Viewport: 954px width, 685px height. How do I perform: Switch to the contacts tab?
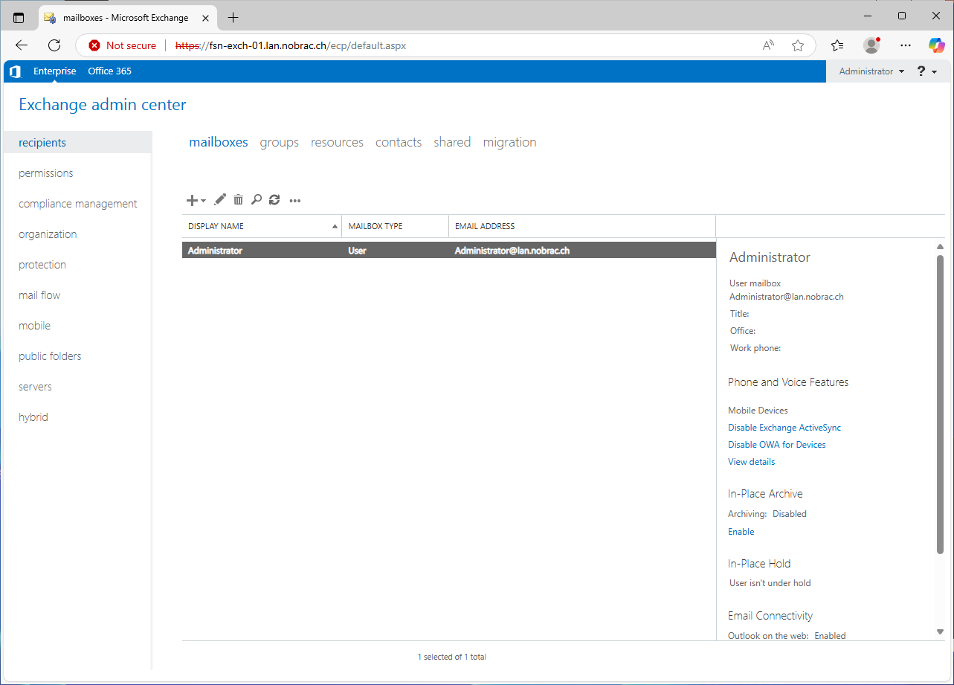point(399,142)
